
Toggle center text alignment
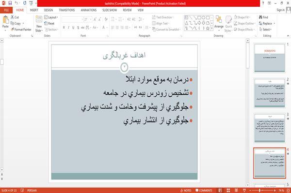tap(117, 28)
